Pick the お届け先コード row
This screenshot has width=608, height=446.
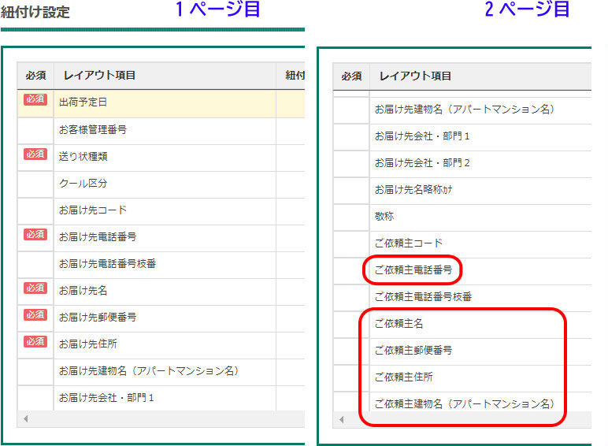93,210
